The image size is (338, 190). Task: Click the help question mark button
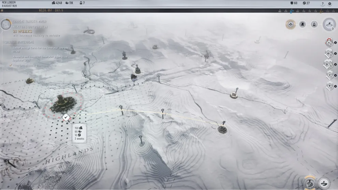pos(322,4)
